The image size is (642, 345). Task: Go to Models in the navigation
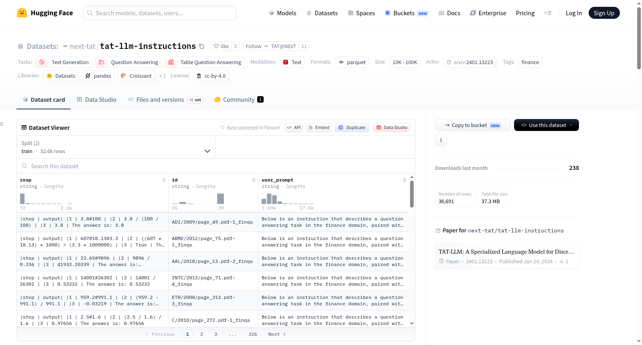(282, 13)
